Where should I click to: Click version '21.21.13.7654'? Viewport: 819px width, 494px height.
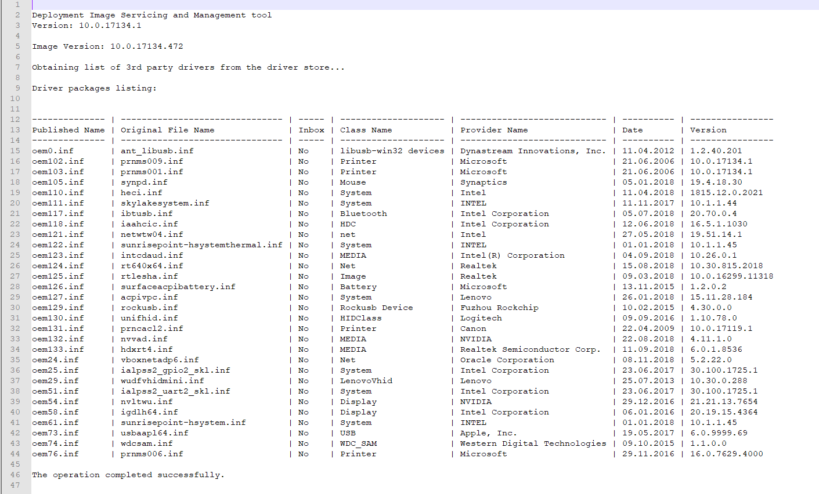pos(724,402)
